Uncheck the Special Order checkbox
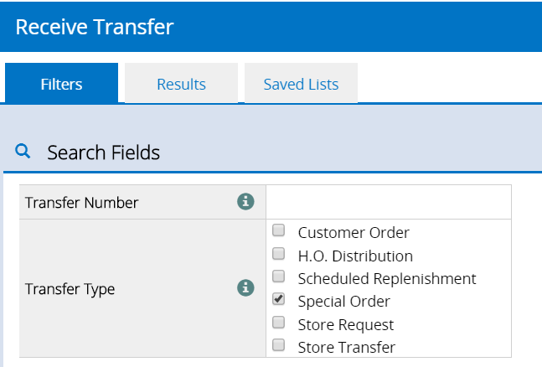Screen dimensions: 542x367 tap(279, 299)
